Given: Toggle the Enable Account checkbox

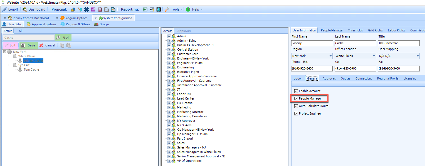Looking at the screenshot, I should pos(296,91).
